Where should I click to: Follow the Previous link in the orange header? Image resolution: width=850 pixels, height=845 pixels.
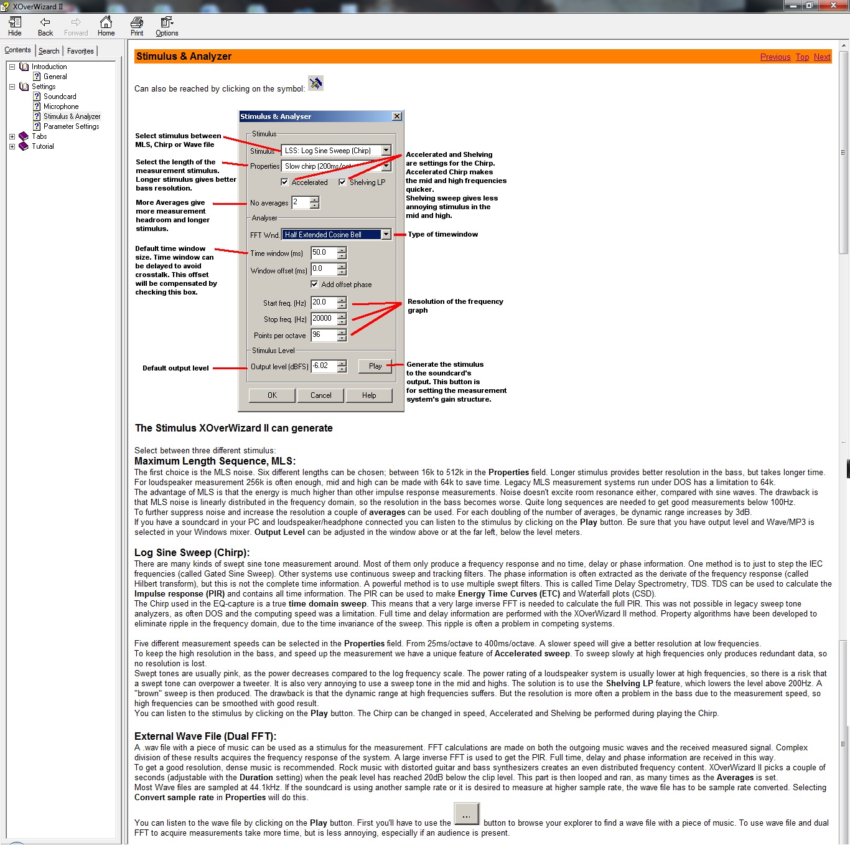(775, 57)
